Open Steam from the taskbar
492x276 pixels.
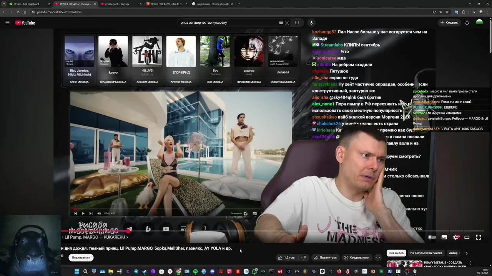(145, 271)
